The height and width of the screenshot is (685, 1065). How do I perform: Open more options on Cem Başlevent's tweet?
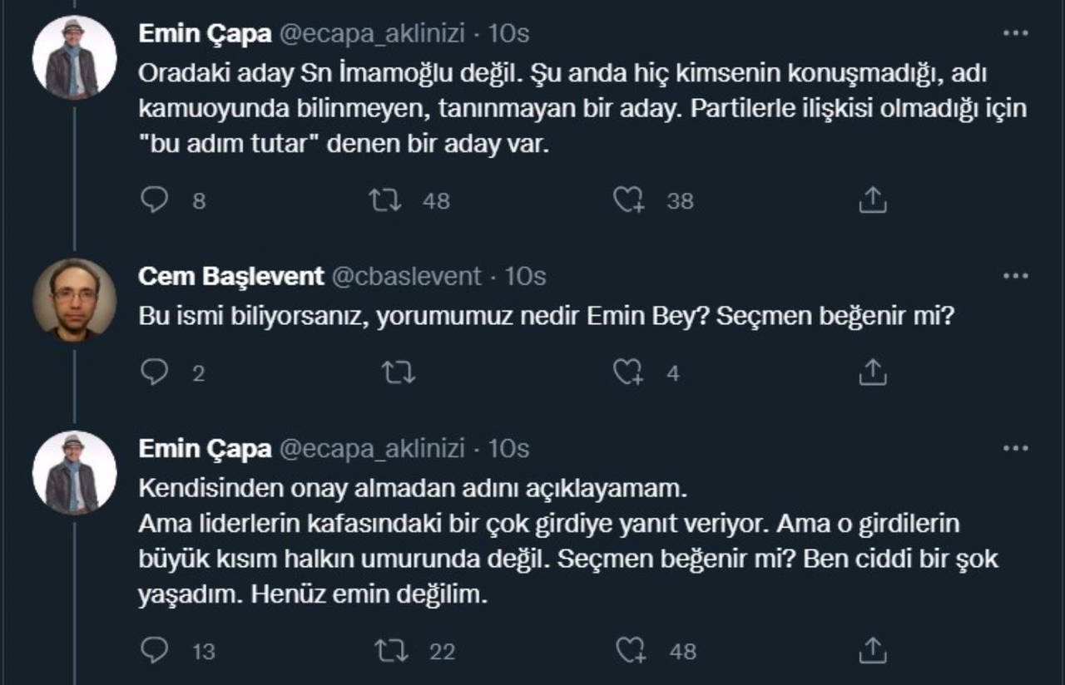pyautogui.click(x=1015, y=277)
